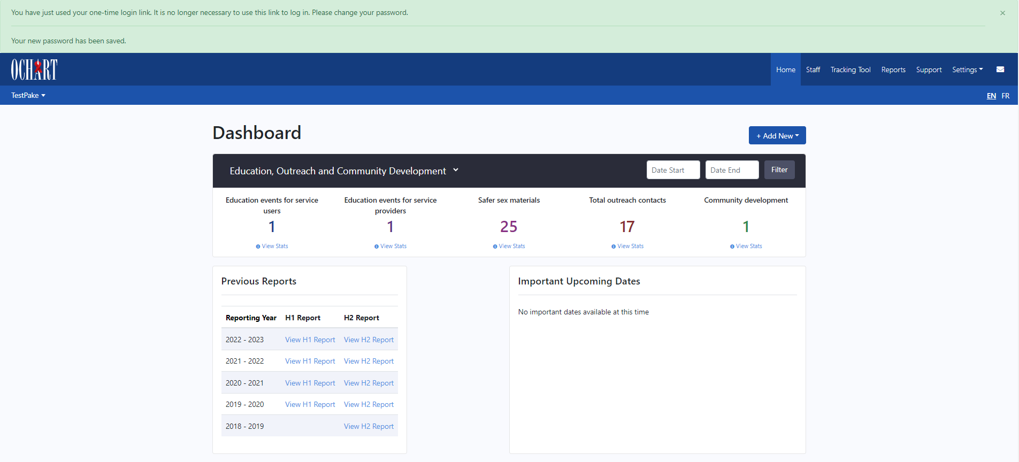This screenshot has height=462, width=1019.
Task: Open 2021 - 2022 H2 Report
Action: tap(369, 361)
